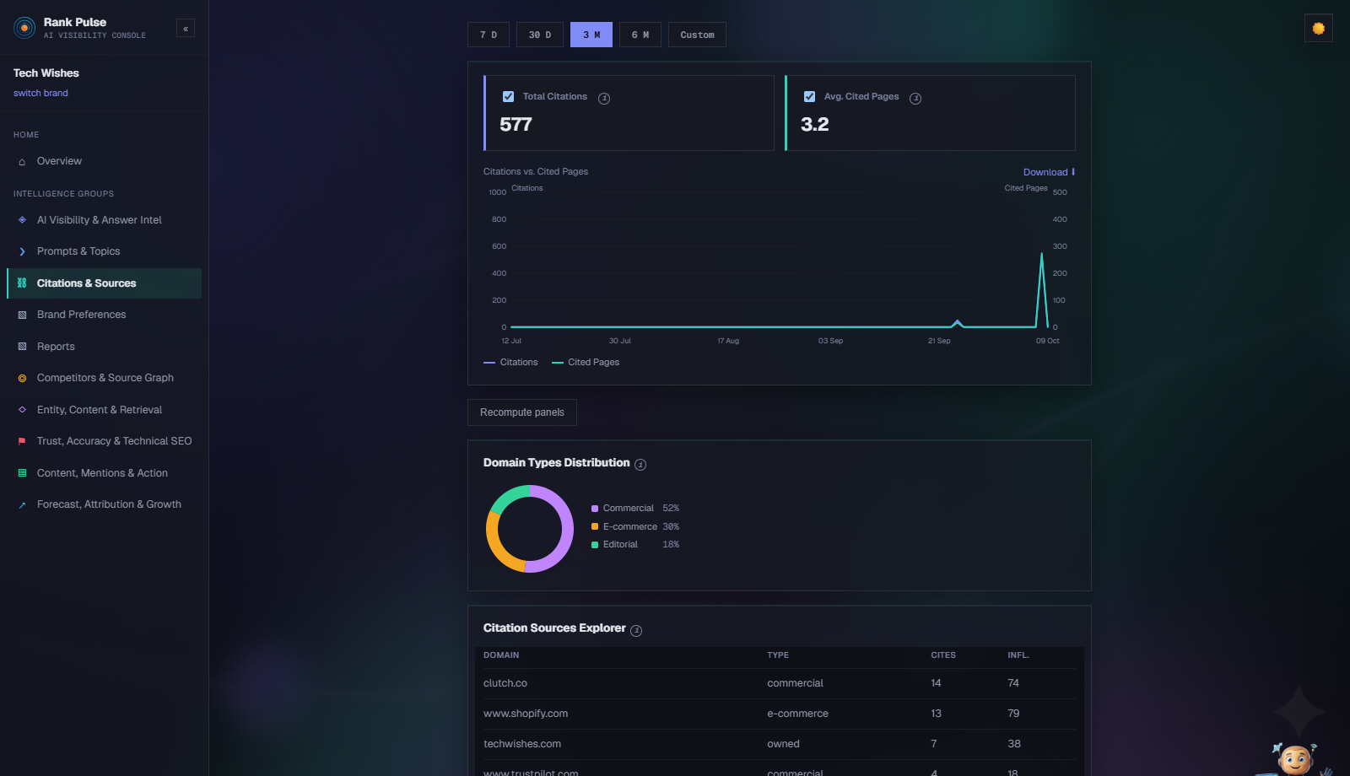Select the 6 M time range tab

pos(640,35)
